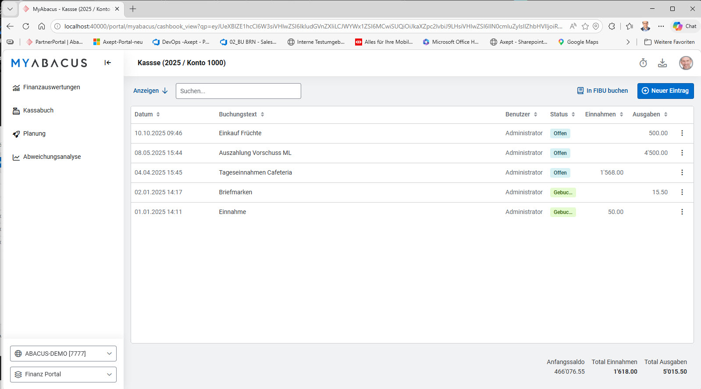Open Finanzauswertungen in sidebar
Image resolution: width=701 pixels, height=389 pixels.
(46, 87)
